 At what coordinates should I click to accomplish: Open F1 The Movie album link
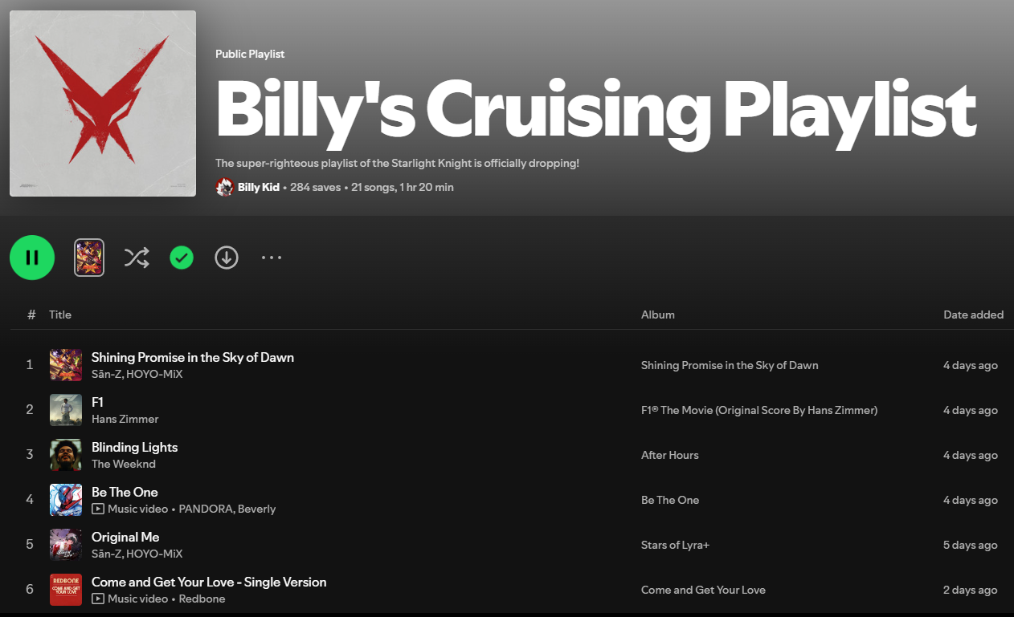pos(759,410)
